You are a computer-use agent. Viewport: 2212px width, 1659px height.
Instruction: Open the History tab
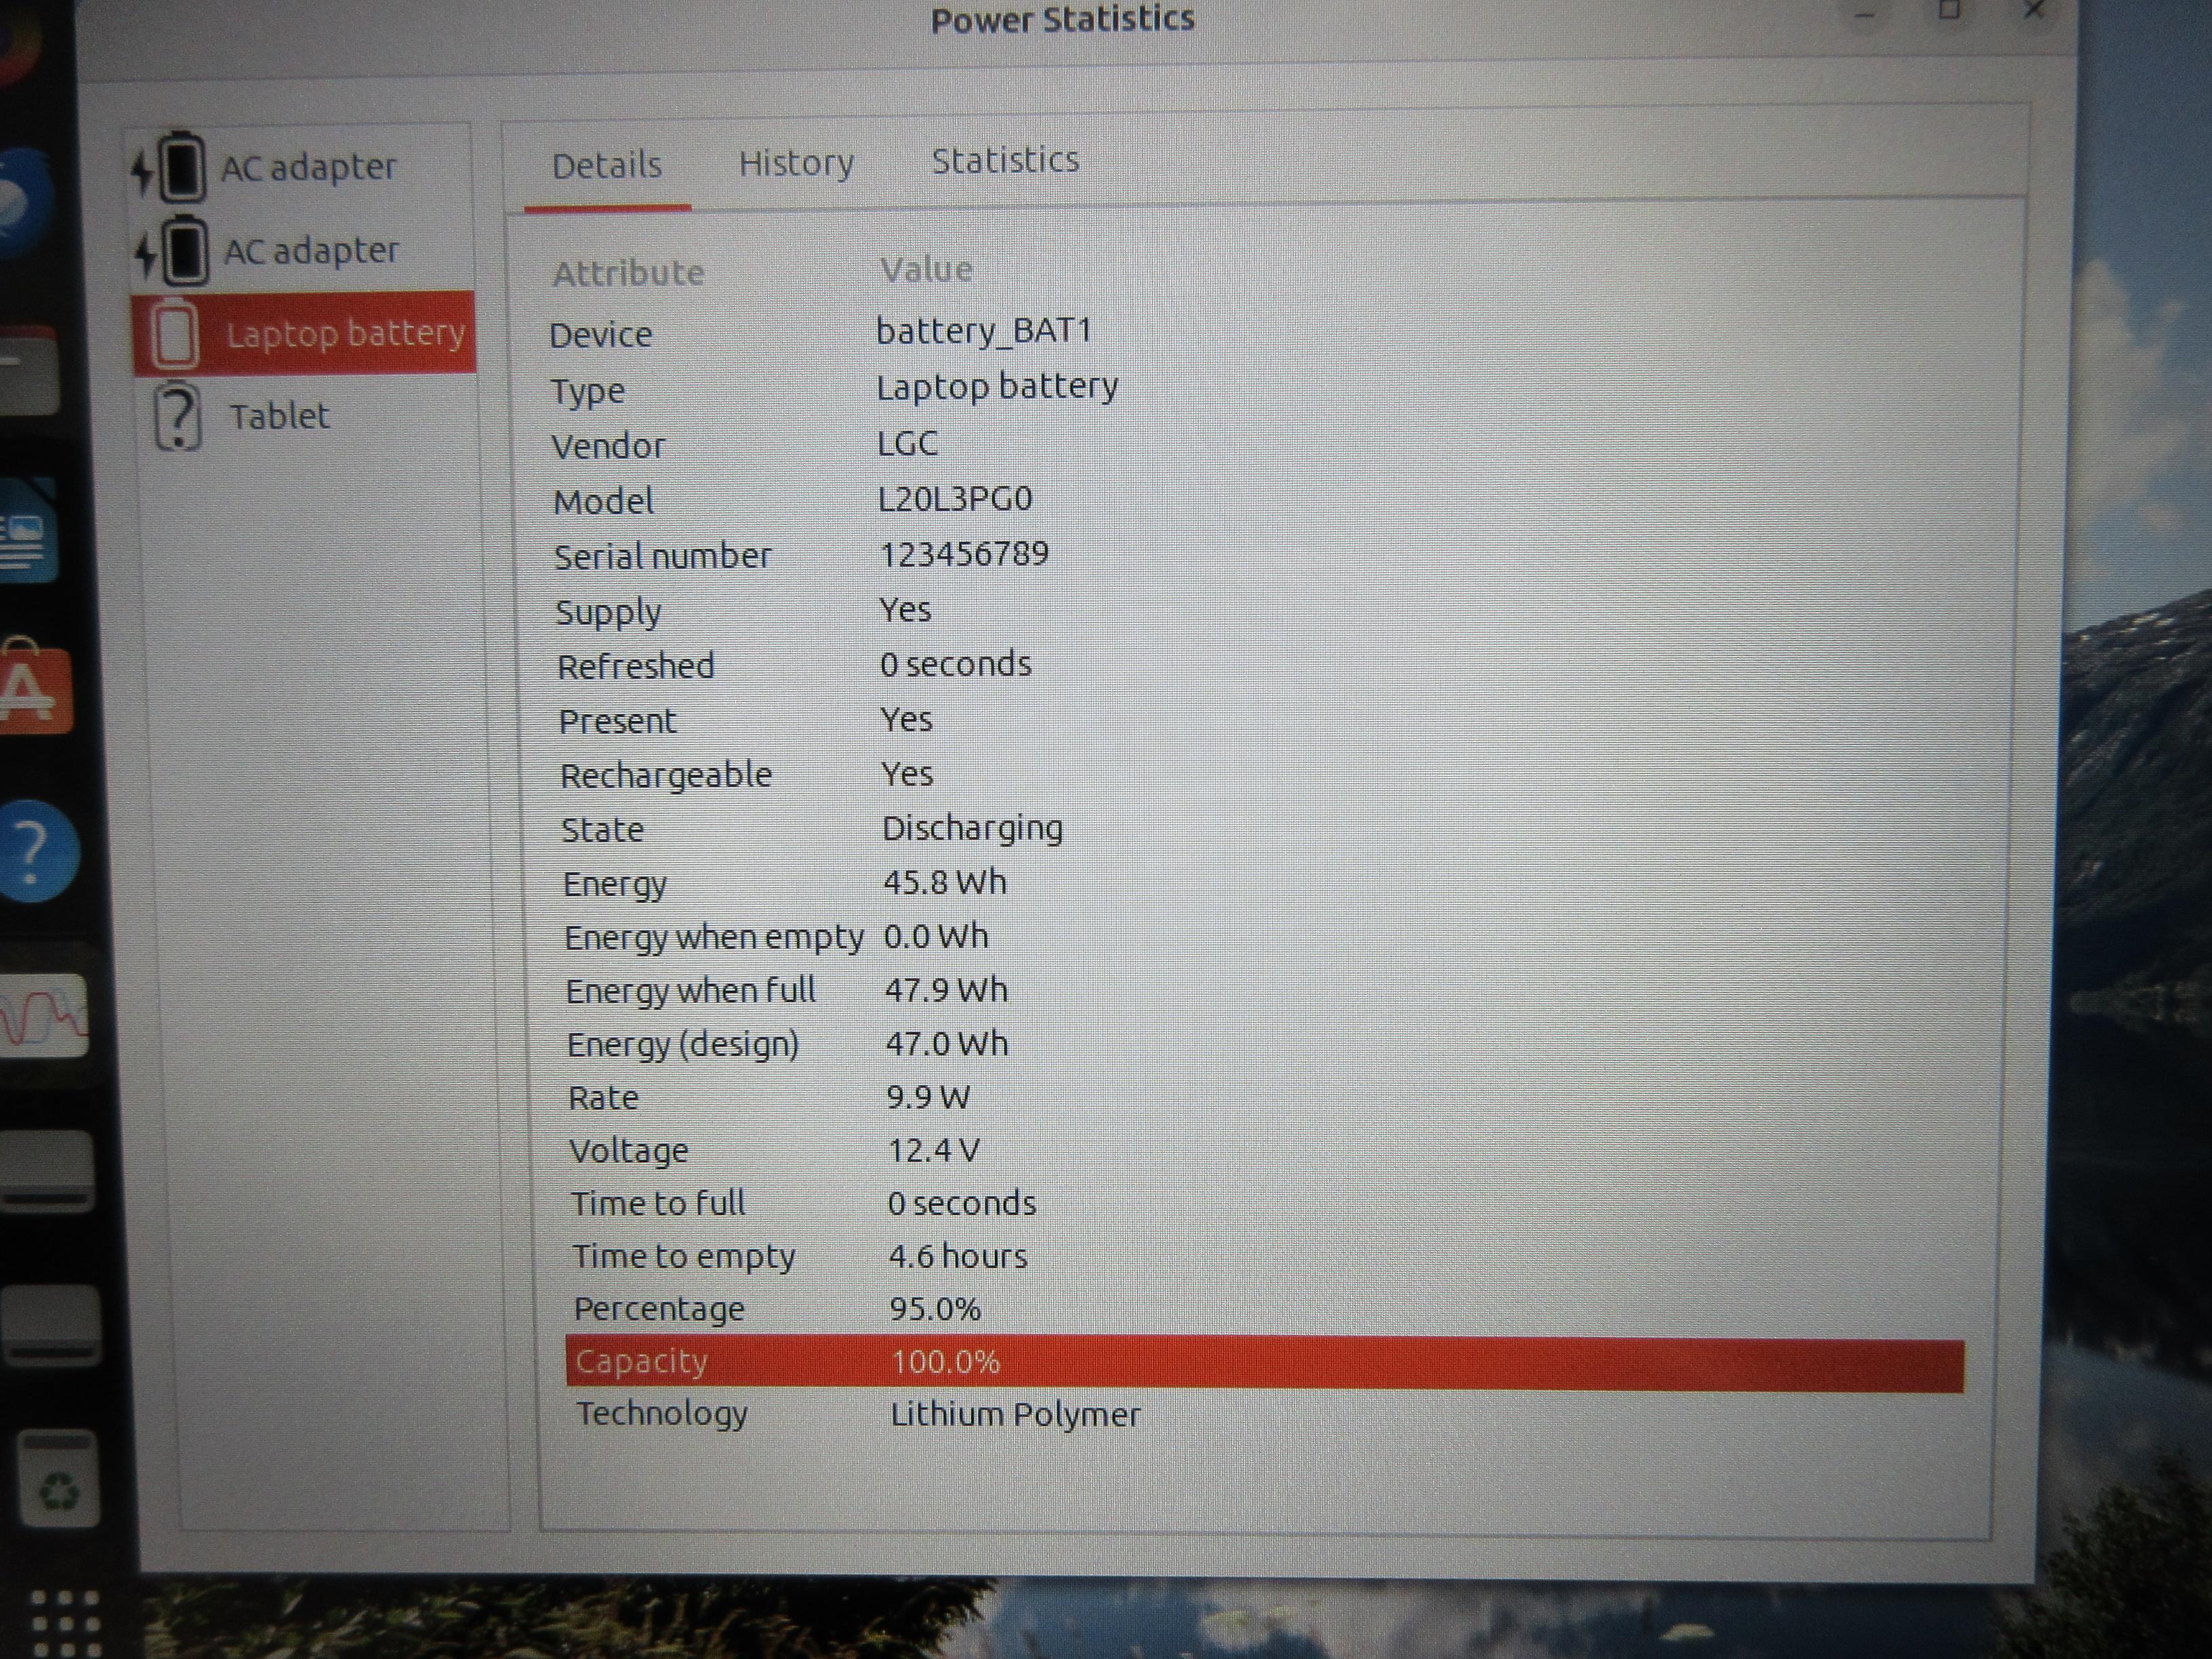coord(796,163)
